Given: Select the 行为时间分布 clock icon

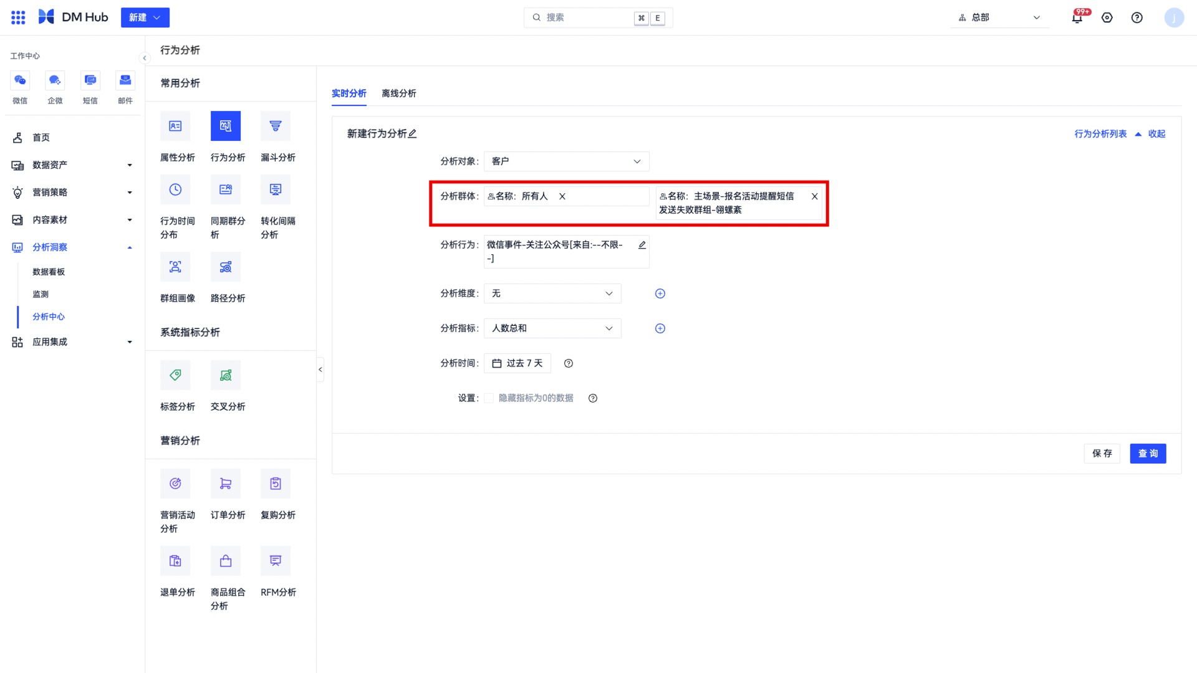Looking at the screenshot, I should tap(175, 189).
